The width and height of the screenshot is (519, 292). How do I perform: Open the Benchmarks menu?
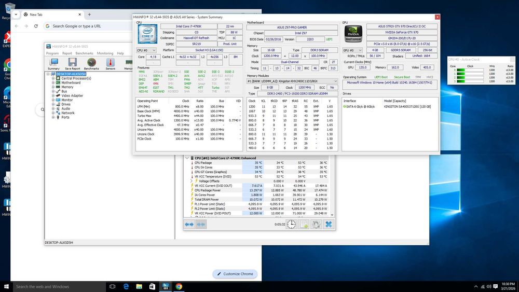coord(85,53)
